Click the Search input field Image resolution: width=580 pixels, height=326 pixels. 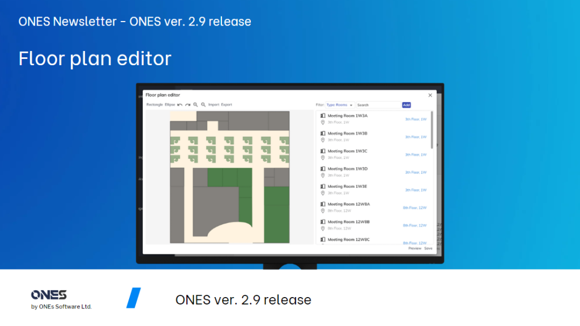(x=378, y=105)
